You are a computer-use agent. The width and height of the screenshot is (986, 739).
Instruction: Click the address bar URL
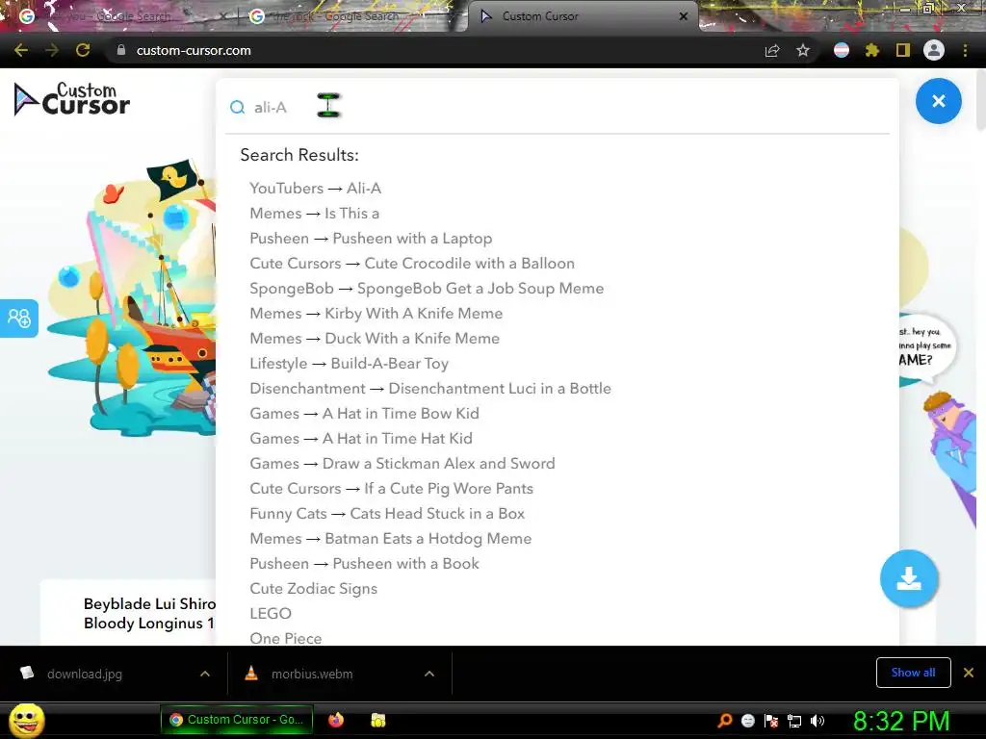[x=194, y=50]
